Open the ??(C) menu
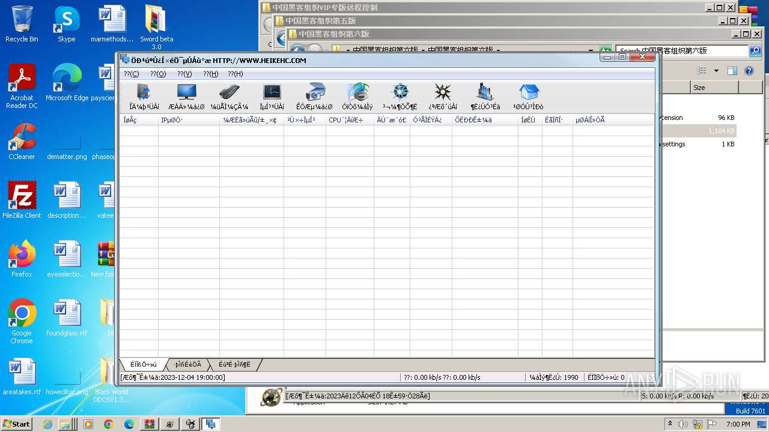 point(131,74)
